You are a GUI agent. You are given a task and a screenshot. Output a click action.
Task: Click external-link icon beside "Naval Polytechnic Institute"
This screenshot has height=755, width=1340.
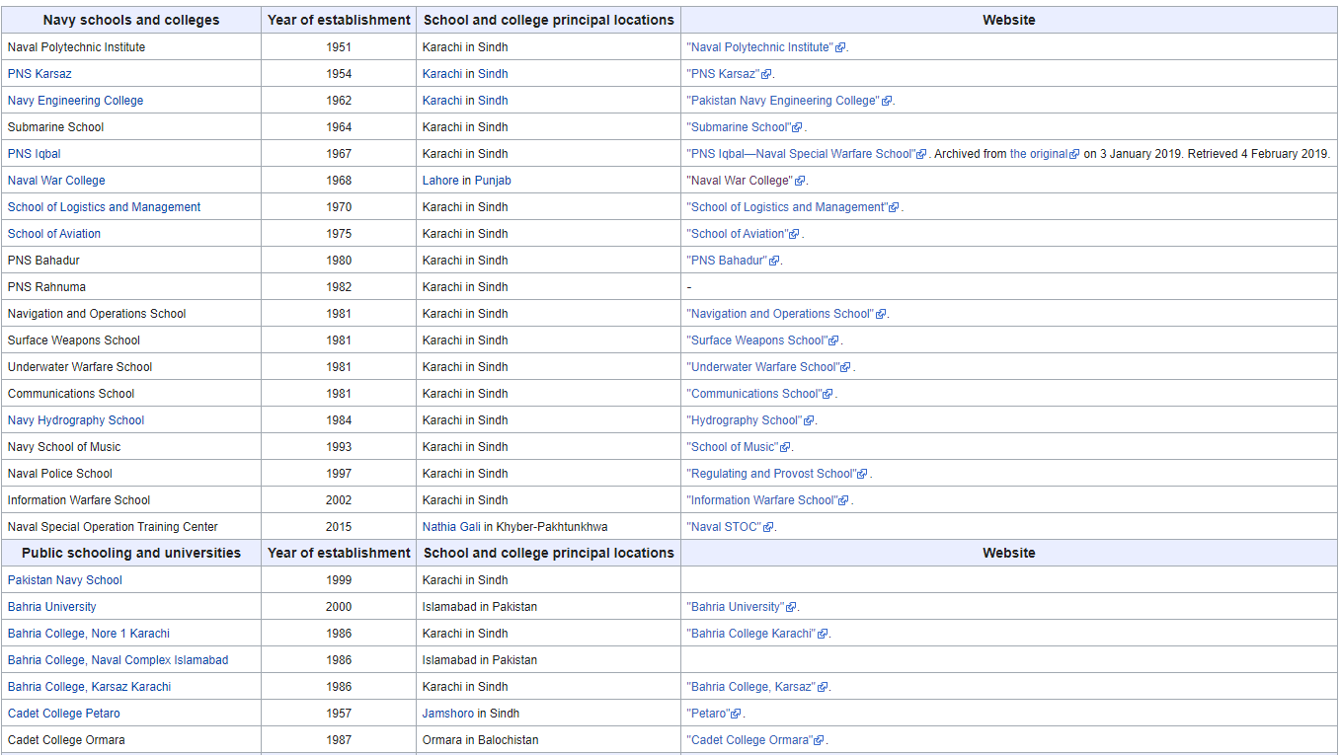click(x=840, y=47)
